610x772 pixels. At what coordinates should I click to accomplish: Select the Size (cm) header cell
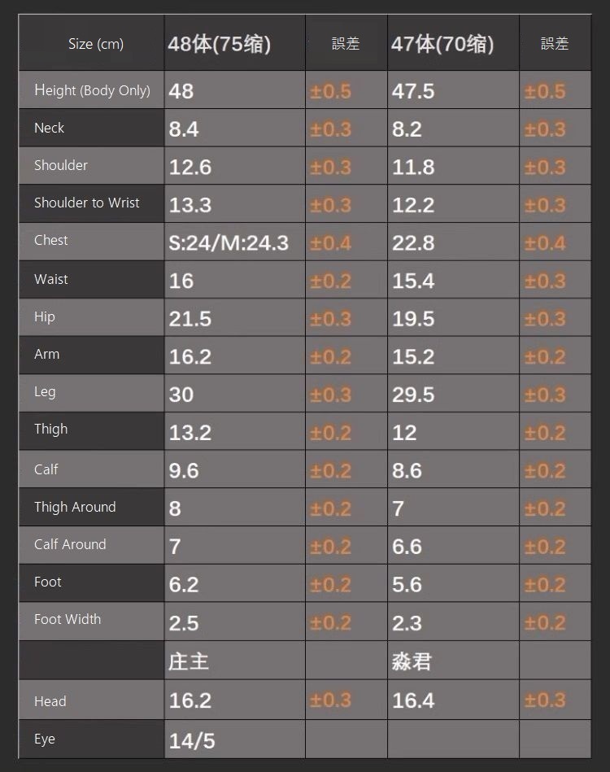click(96, 44)
